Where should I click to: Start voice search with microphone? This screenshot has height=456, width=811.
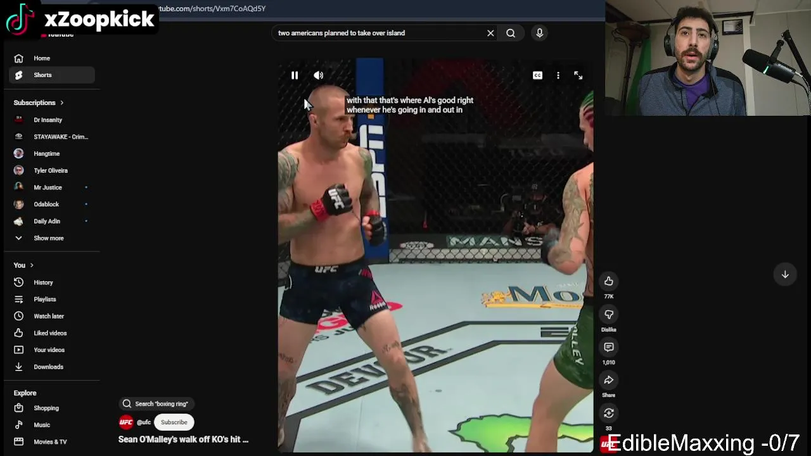(x=540, y=33)
